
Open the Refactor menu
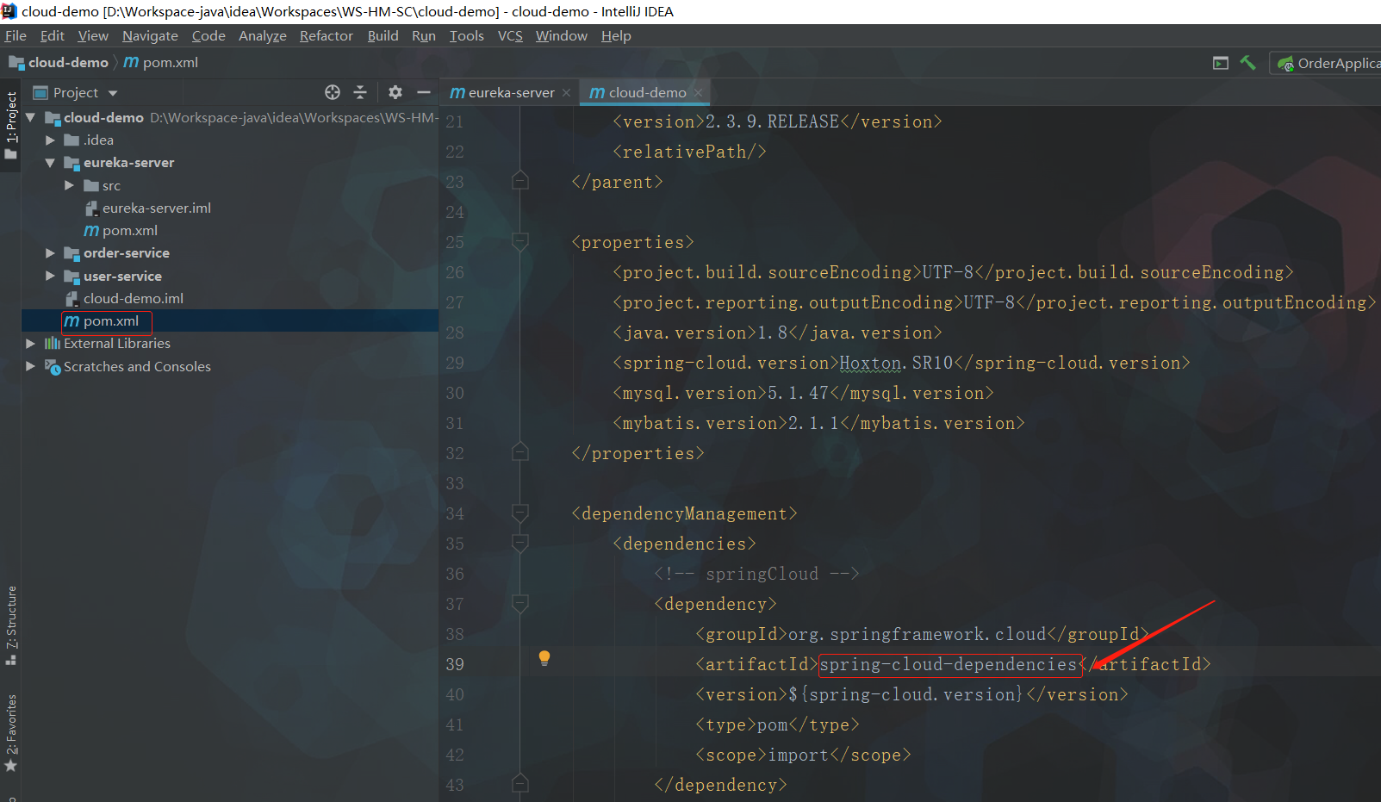[327, 35]
